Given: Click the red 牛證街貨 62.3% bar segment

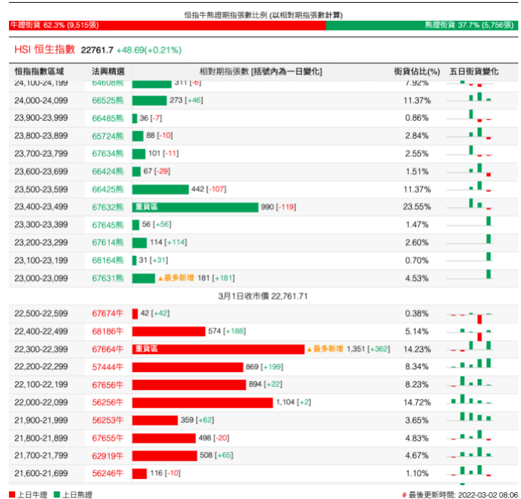Looking at the screenshot, I should [167, 25].
